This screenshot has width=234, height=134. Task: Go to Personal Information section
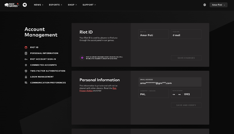44,53
